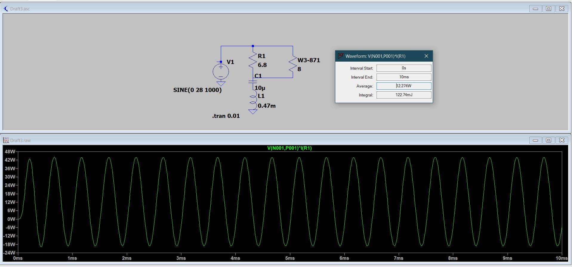
Task: Click the Average label in dialog
Action: [365, 86]
